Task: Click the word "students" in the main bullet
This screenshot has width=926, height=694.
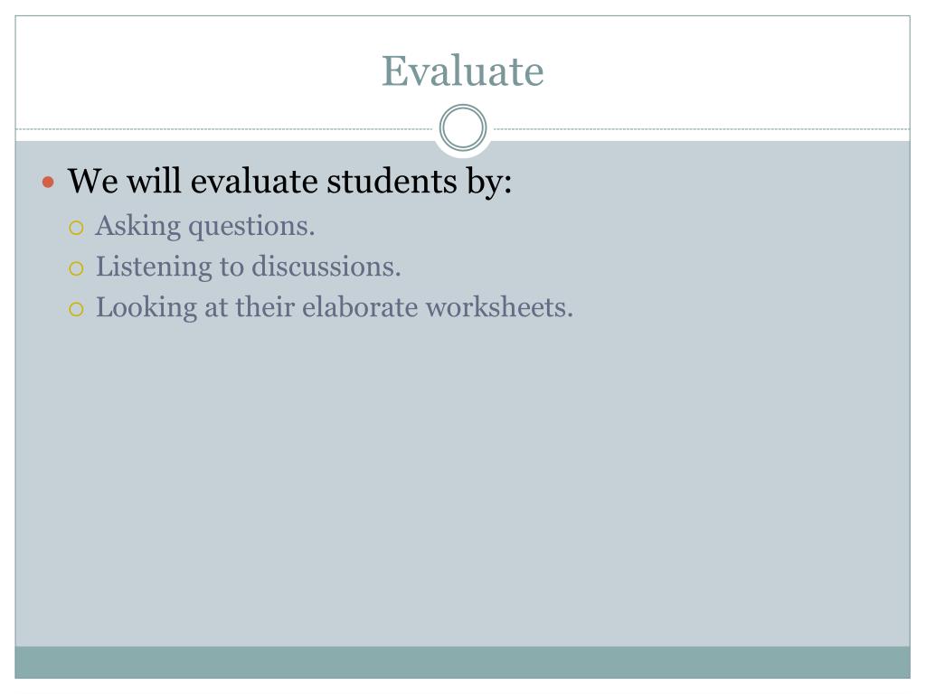Action: point(392,181)
